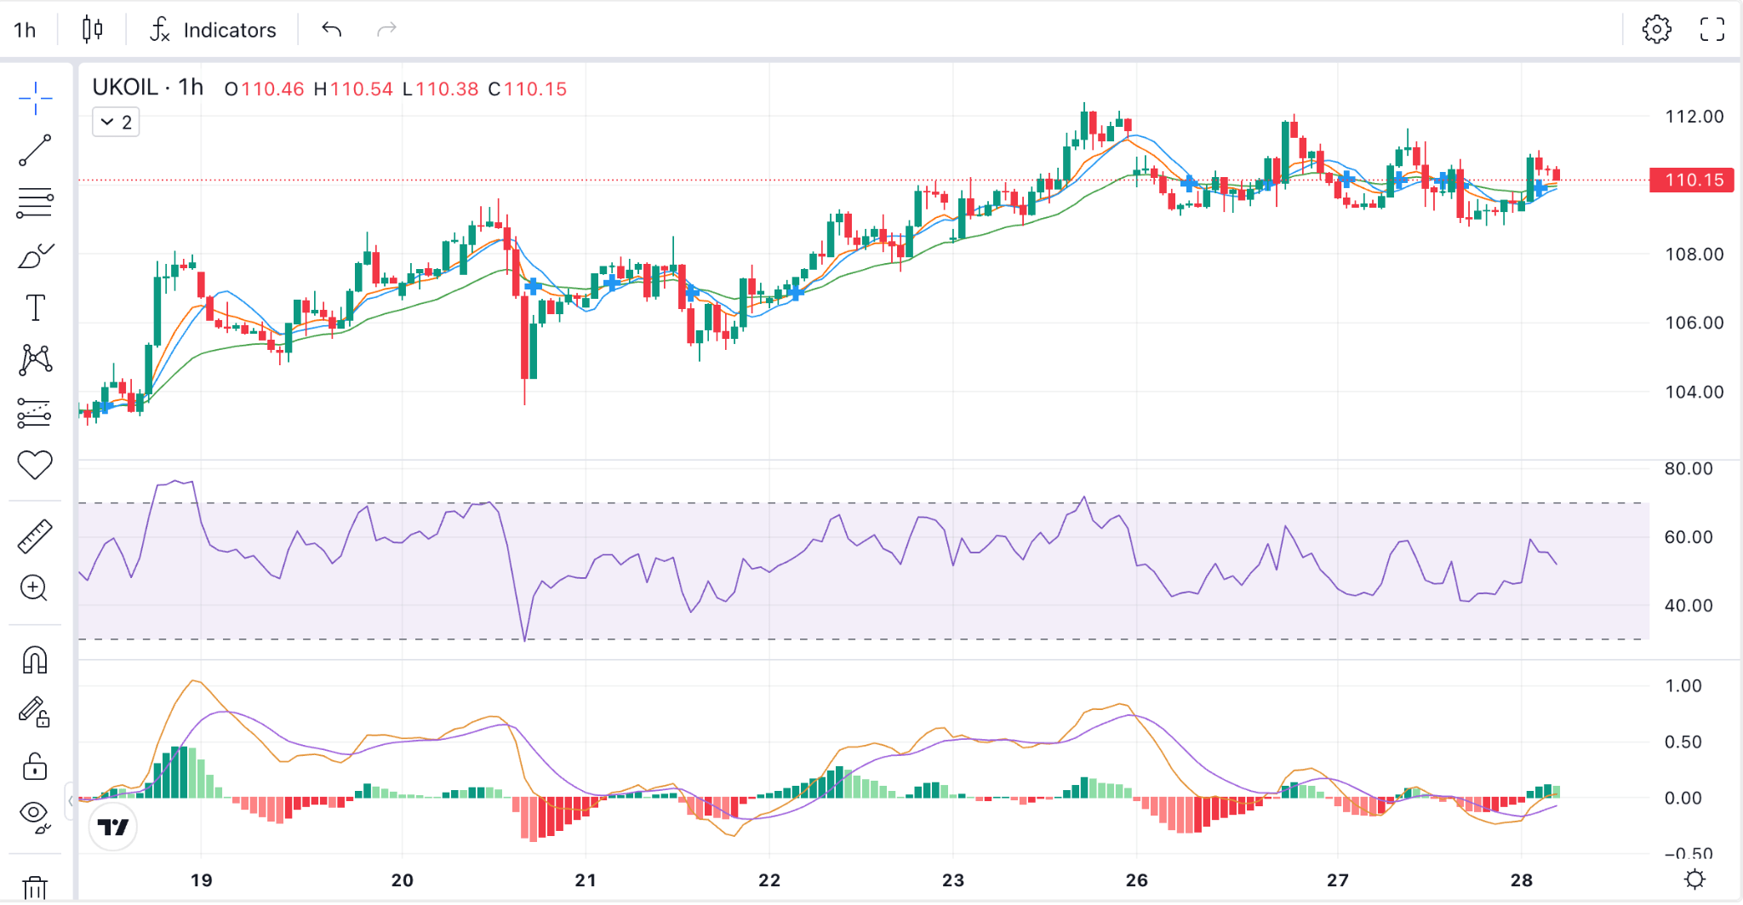Open the 1h interval dropdown

[26, 30]
